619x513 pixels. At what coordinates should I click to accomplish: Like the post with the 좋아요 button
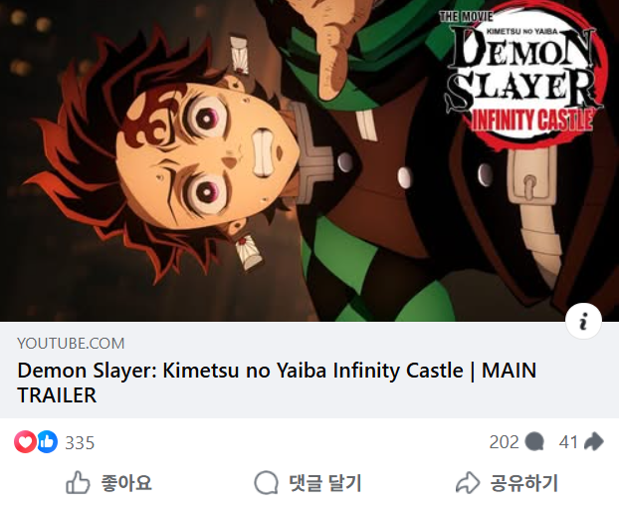click(108, 482)
